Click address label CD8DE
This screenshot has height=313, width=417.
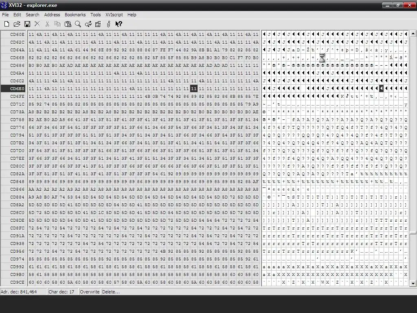[x=17, y=220]
